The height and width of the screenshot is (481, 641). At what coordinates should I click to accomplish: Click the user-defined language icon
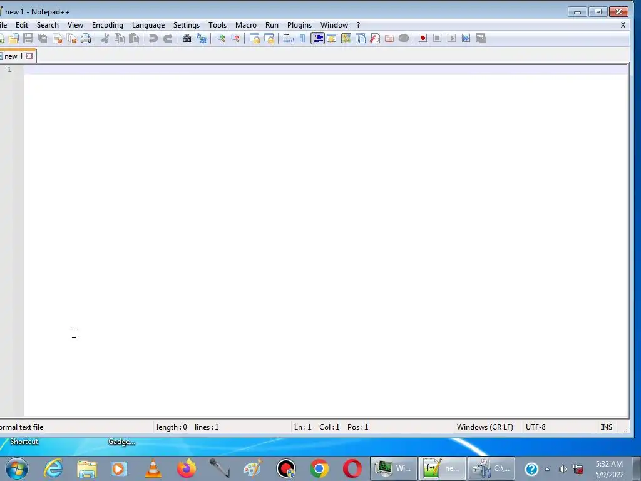pos(332,38)
